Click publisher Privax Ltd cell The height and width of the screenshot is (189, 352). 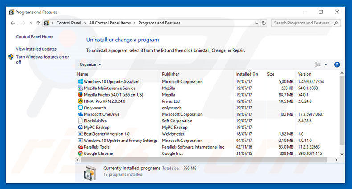click(x=171, y=101)
